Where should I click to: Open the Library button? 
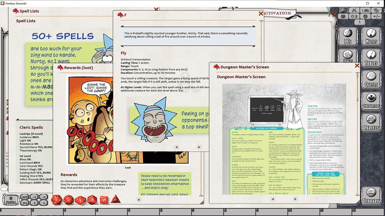coord(371,196)
